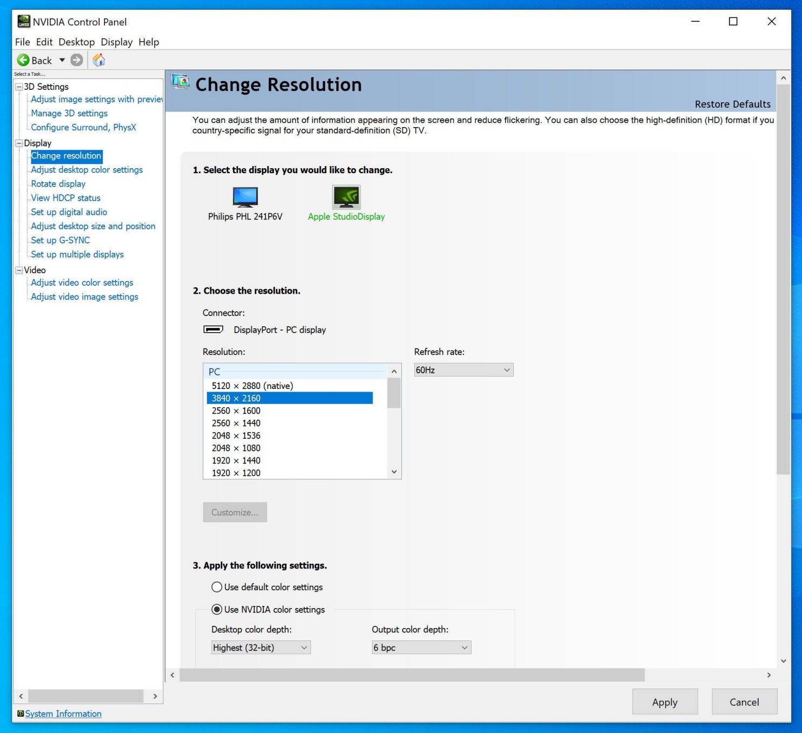Image resolution: width=802 pixels, height=733 pixels.
Task: Click main panel horizontal scroll left arrow
Action: 173,675
